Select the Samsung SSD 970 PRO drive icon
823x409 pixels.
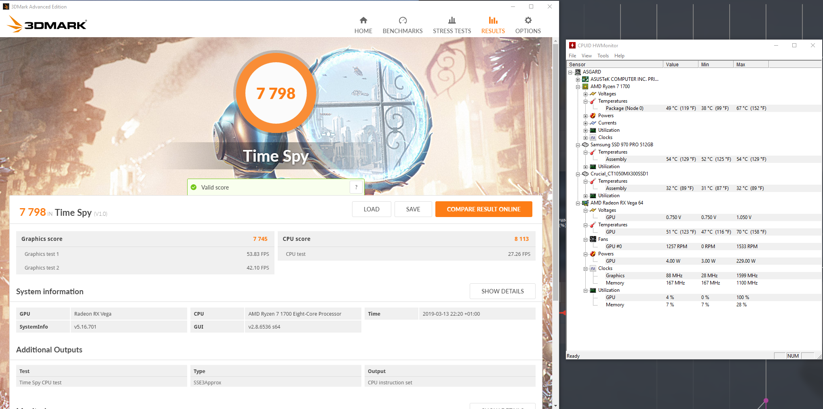[585, 145]
